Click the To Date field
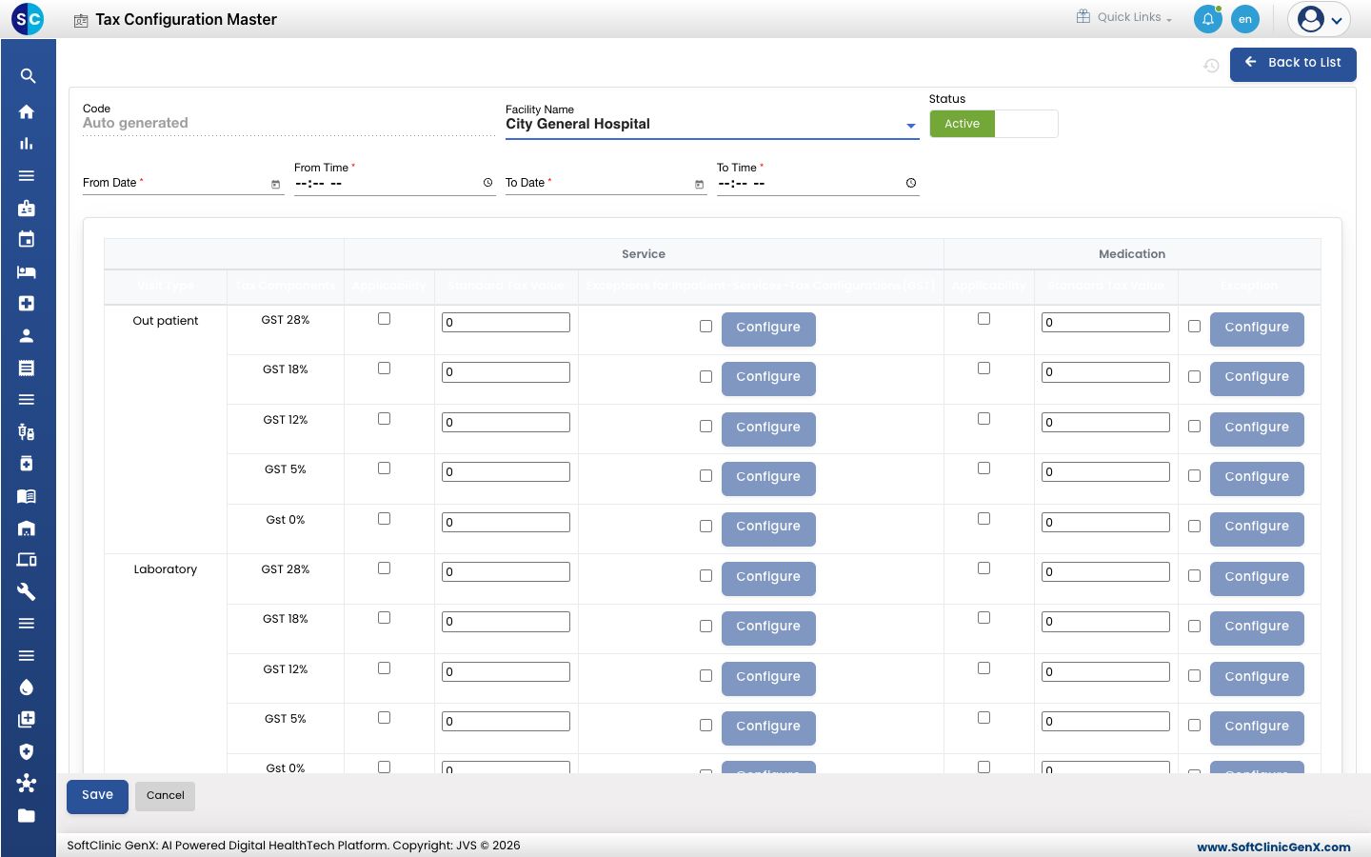Viewport: 1371px width, 857px height. coord(606,183)
